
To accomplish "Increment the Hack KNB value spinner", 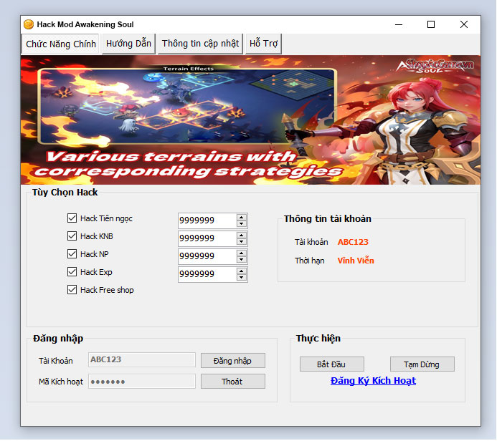I will 242,236.
